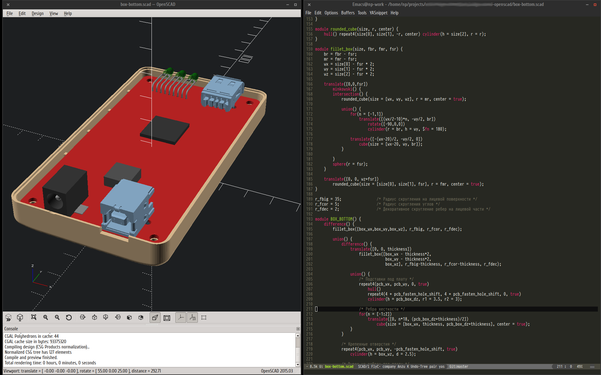
Task: Toggle Show Scale Markers button
Action: click(x=193, y=317)
